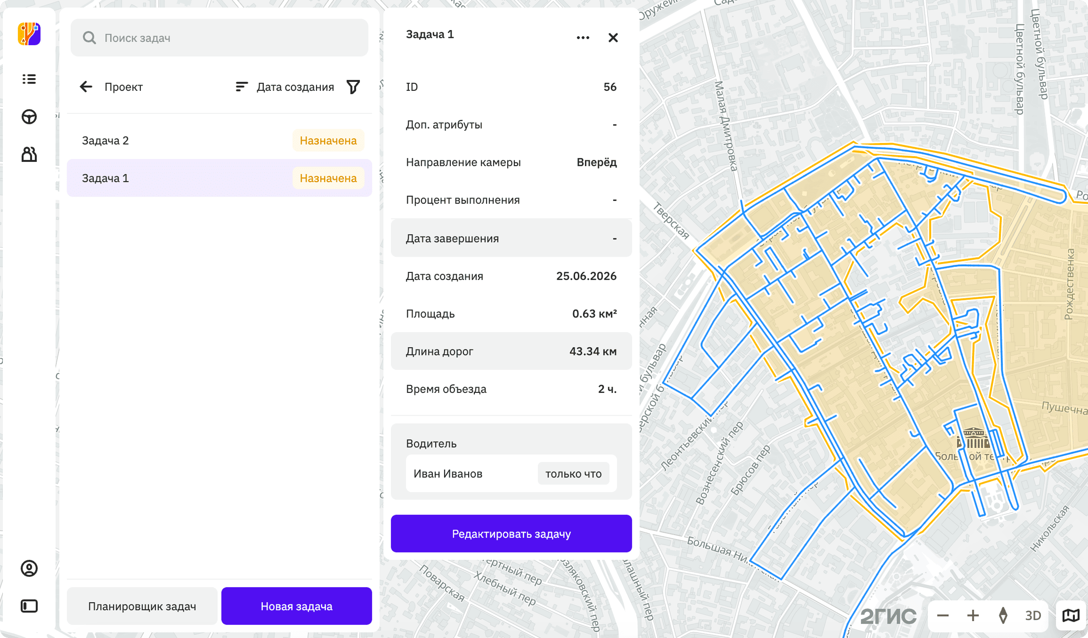The height and width of the screenshot is (638, 1088).
Task: Click Редактировать задачу button
Action: (x=512, y=534)
